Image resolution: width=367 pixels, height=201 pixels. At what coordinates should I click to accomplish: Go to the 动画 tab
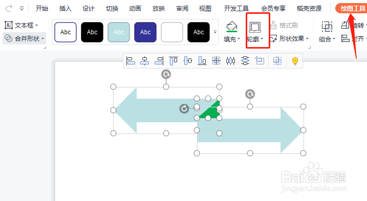tap(135, 9)
